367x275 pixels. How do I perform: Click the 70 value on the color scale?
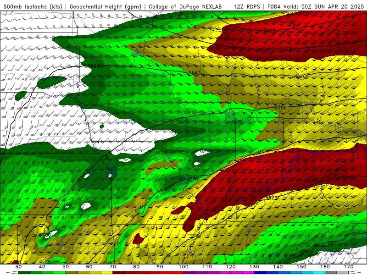pyautogui.click(x=113, y=267)
